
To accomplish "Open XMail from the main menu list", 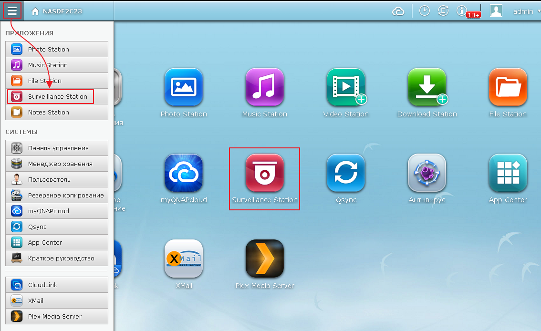I will pos(57,300).
